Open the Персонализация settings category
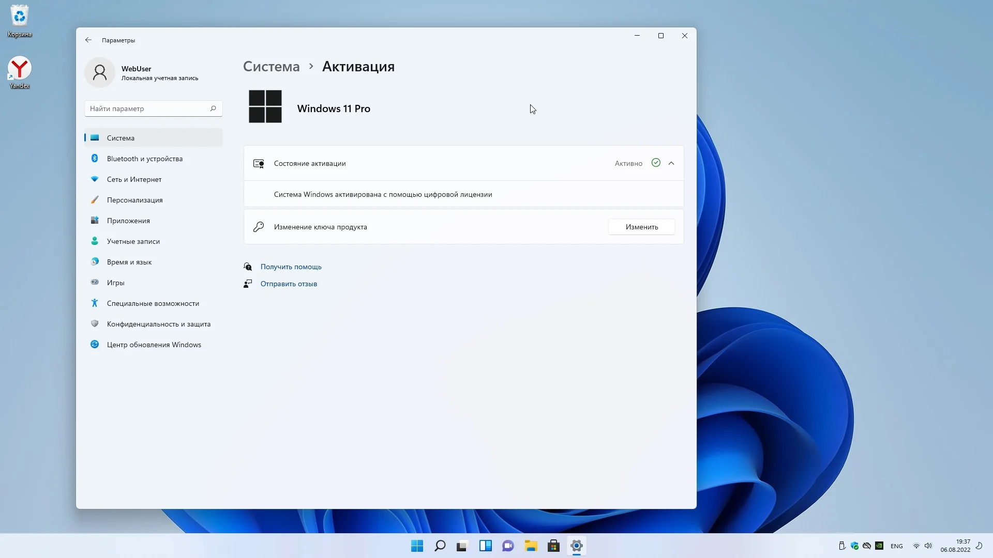 click(134, 200)
